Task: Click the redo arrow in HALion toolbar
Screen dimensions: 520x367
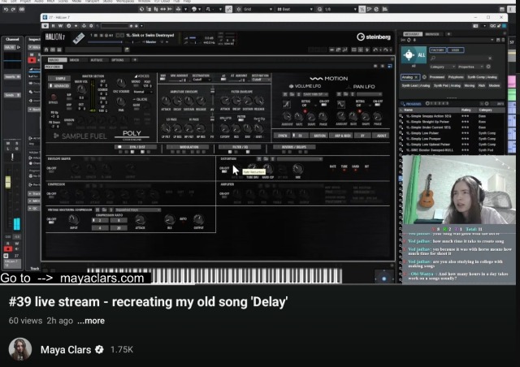Action: coord(385,50)
